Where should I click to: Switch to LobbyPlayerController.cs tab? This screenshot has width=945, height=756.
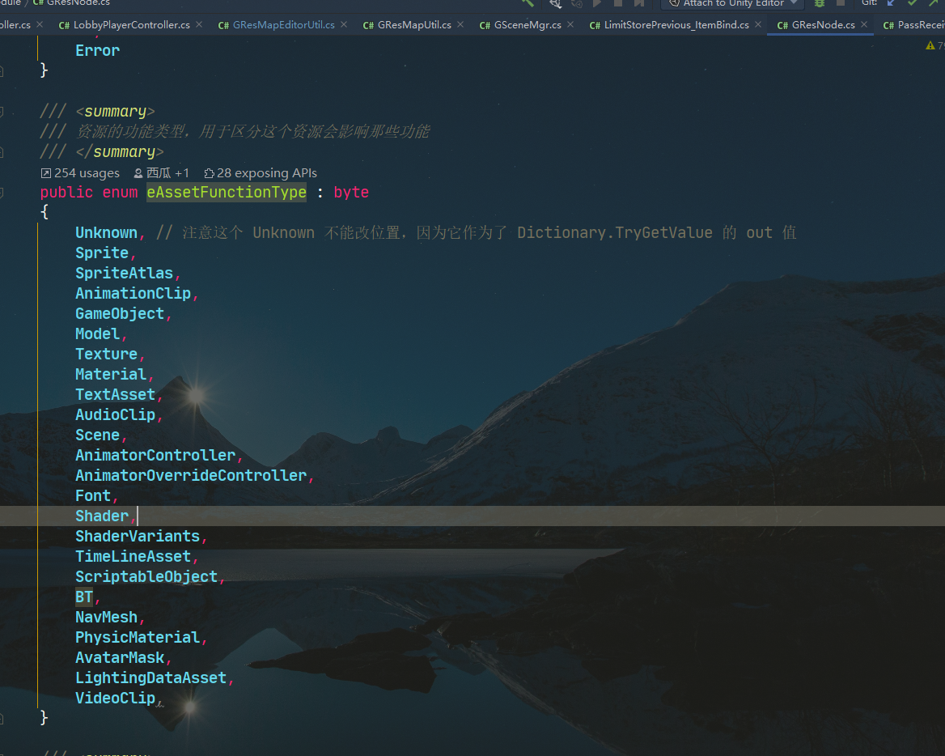point(131,25)
